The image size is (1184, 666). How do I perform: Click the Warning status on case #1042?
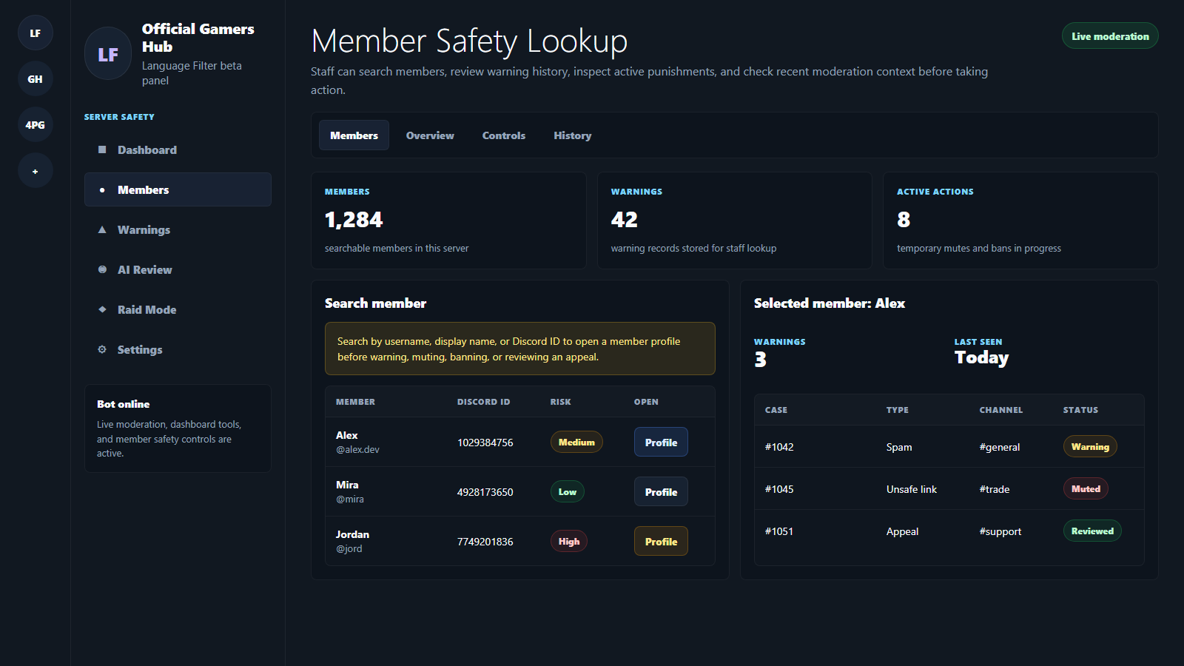tap(1090, 447)
